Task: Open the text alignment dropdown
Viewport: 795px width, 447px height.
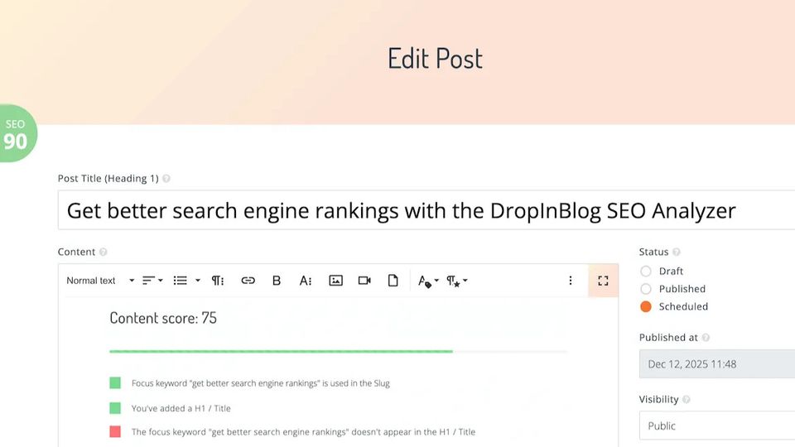Action: (x=152, y=281)
